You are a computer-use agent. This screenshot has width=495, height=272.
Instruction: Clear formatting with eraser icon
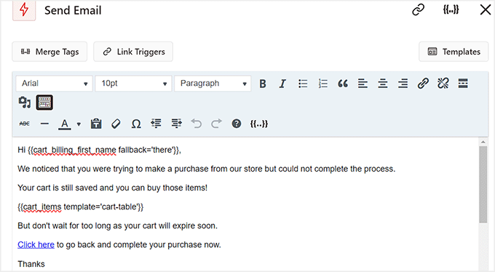116,124
